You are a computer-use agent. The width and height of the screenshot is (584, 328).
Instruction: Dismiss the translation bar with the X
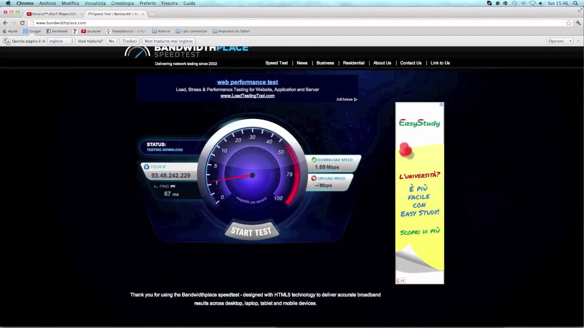point(579,41)
